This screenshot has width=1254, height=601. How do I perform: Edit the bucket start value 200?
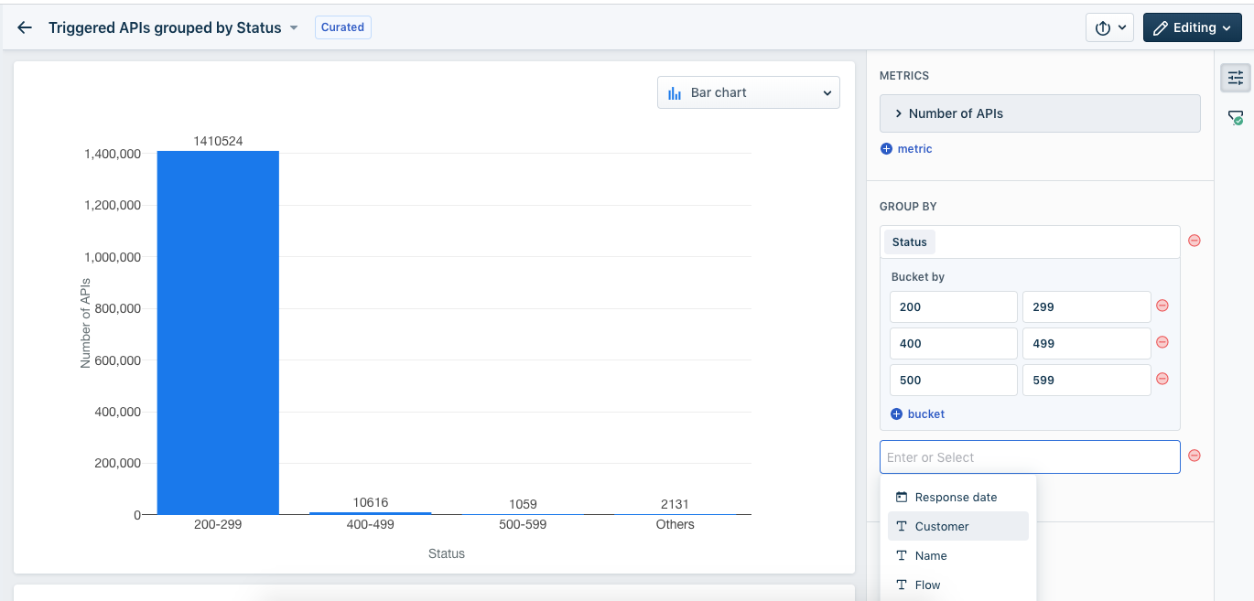[954, 307]
